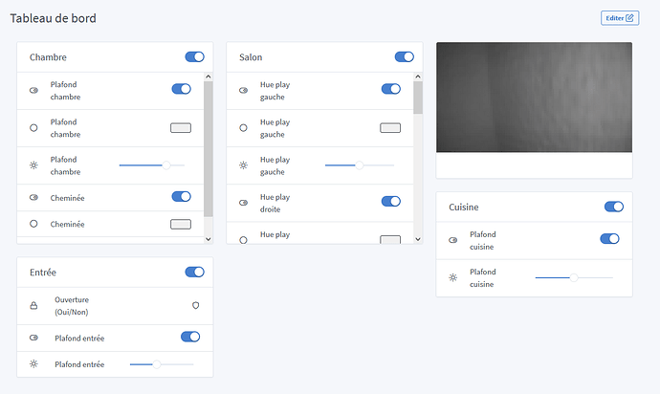Adjust the Plafond cuisine brightness slider
Viewport: 660px width, 394px height.
tap(574, 278)
